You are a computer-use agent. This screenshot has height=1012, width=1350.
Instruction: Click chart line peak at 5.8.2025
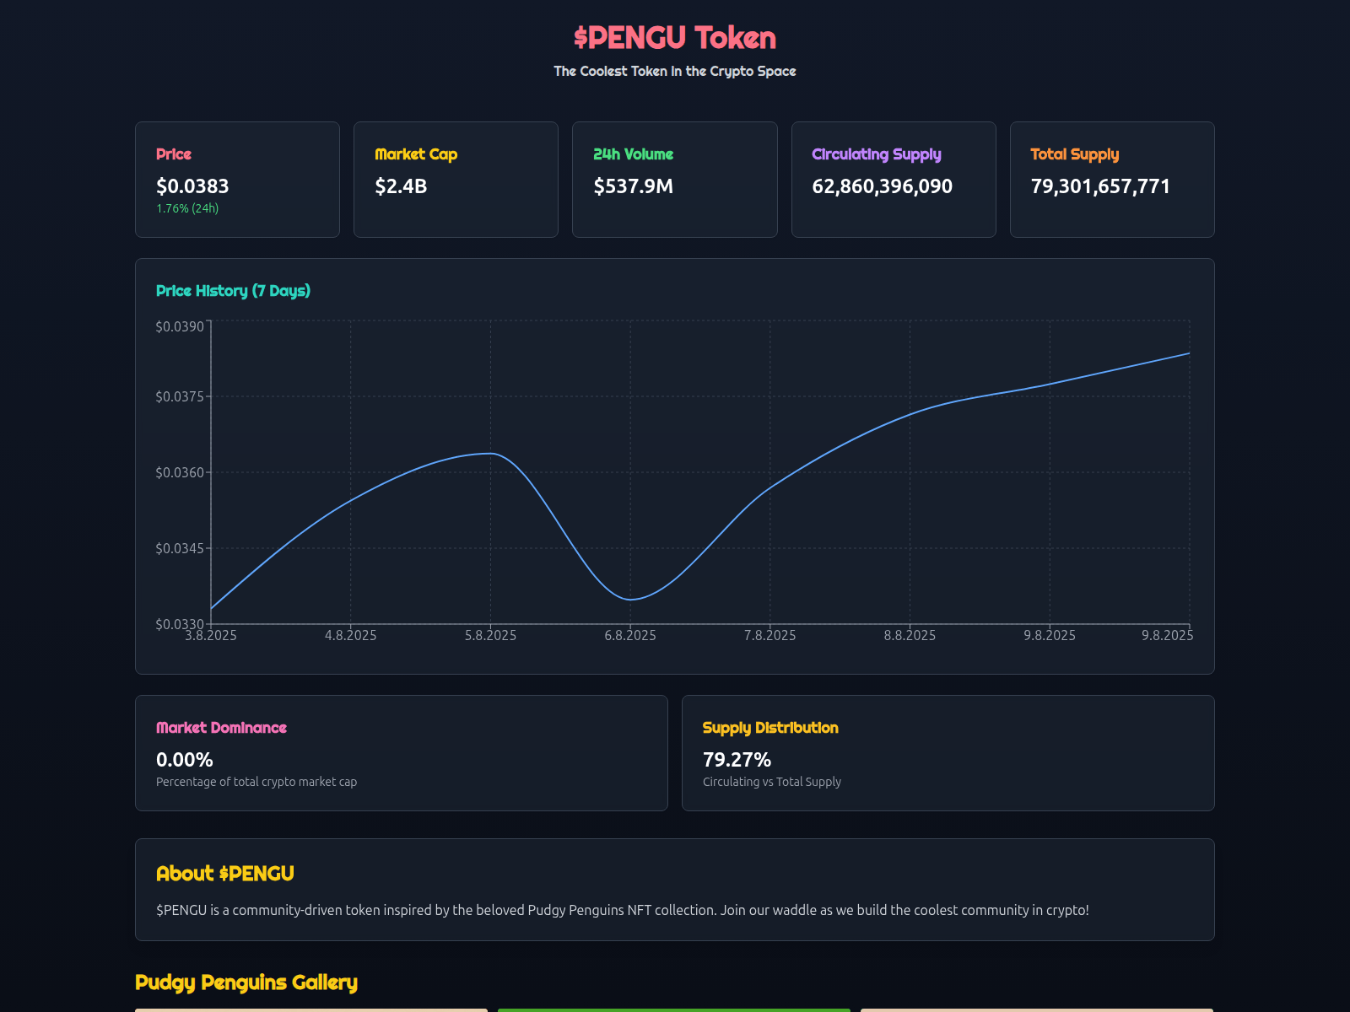(x=490, y=454)
